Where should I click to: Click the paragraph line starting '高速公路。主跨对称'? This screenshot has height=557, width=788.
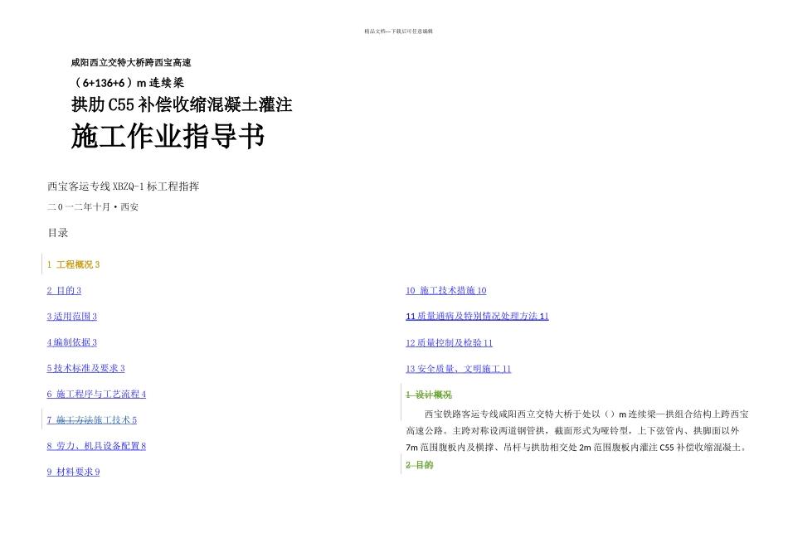pyautogui.click(x=572, y=431)
